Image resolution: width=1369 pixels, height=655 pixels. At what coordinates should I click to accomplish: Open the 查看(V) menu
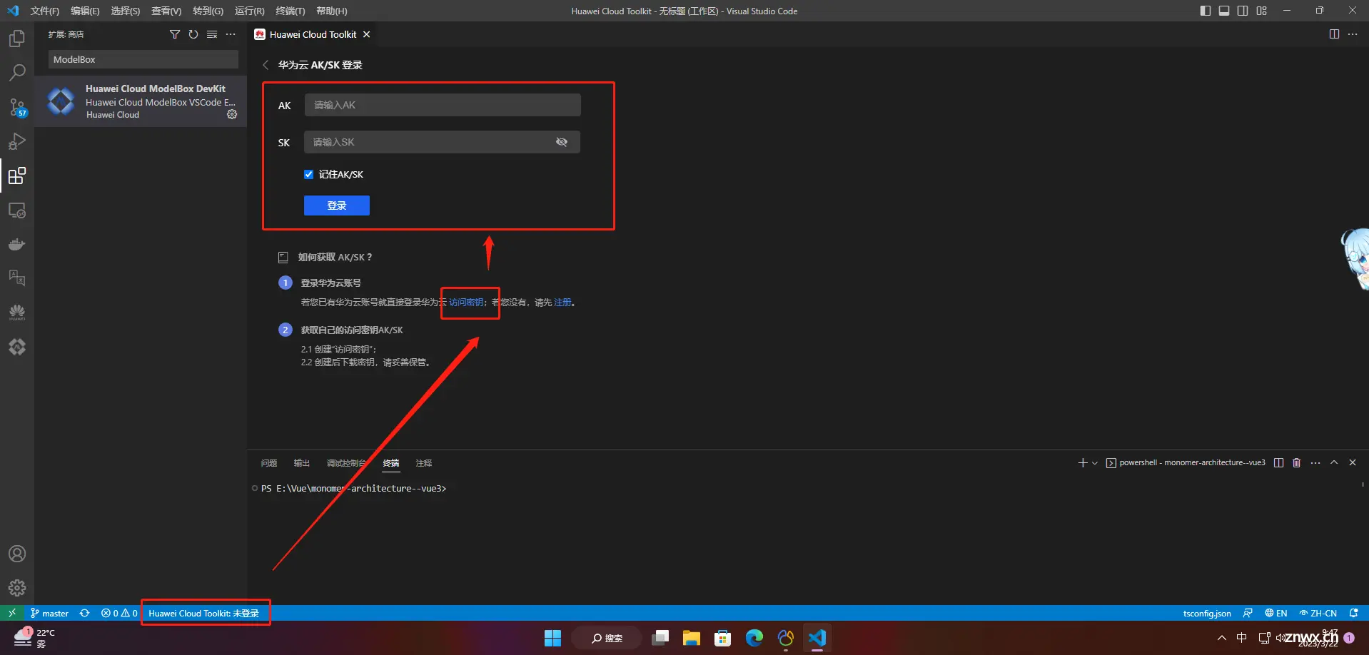(x=166, y=11)
